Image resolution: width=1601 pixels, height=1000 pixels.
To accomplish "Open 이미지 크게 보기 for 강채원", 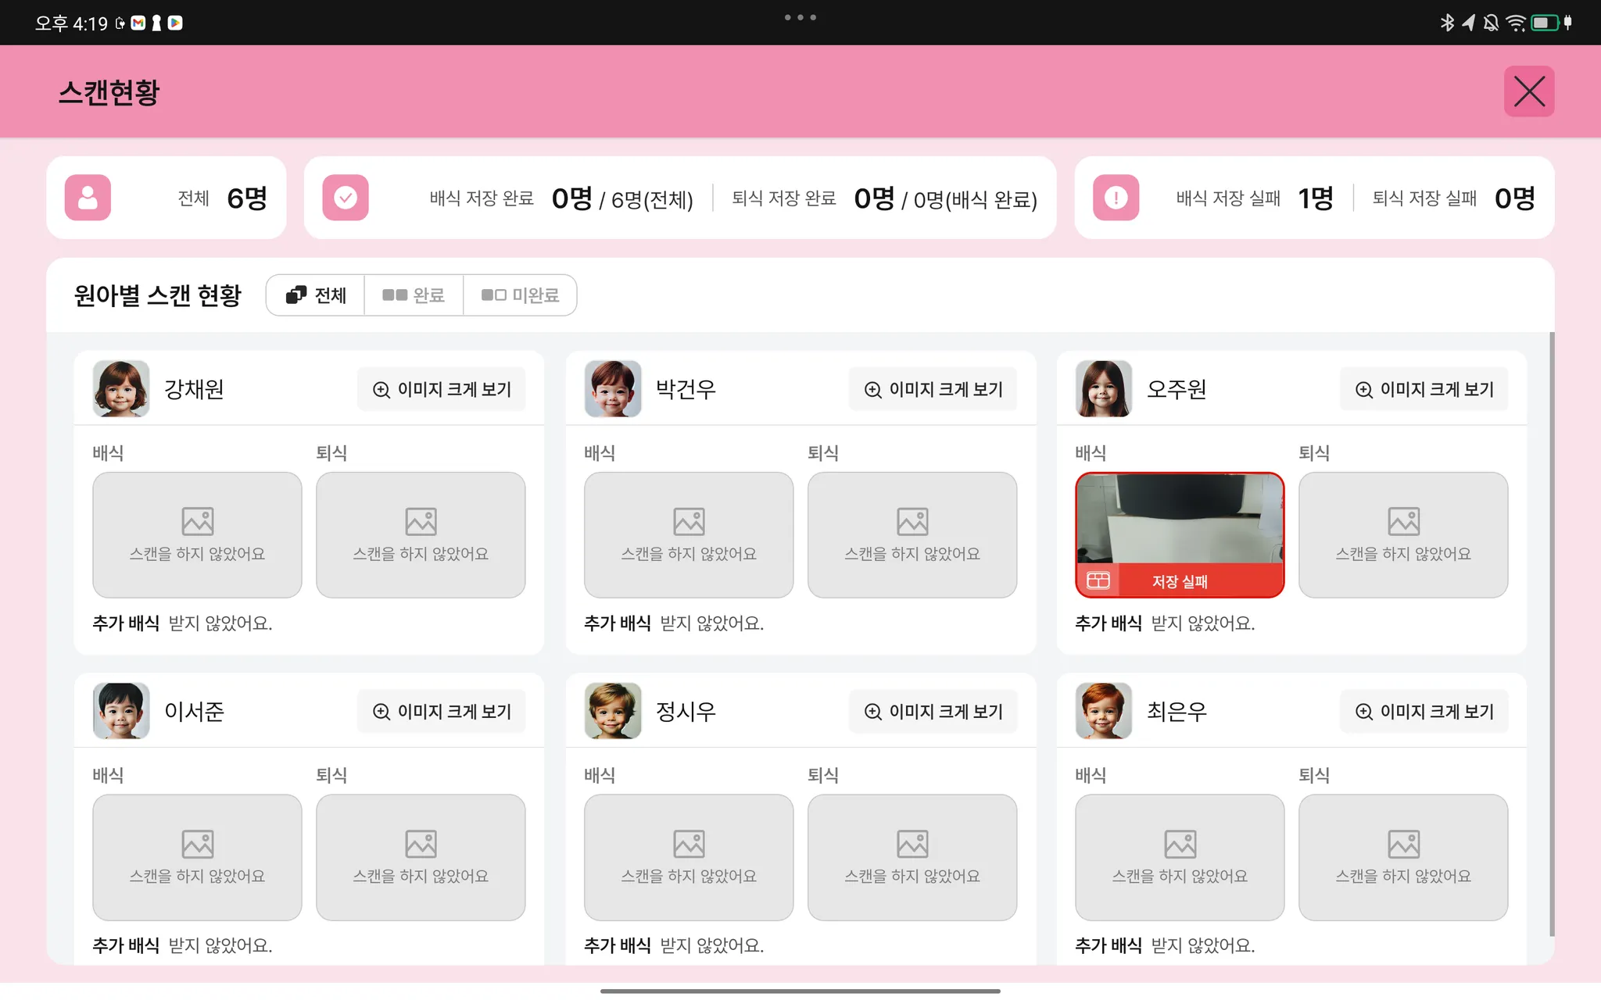I will click(442, 389).
